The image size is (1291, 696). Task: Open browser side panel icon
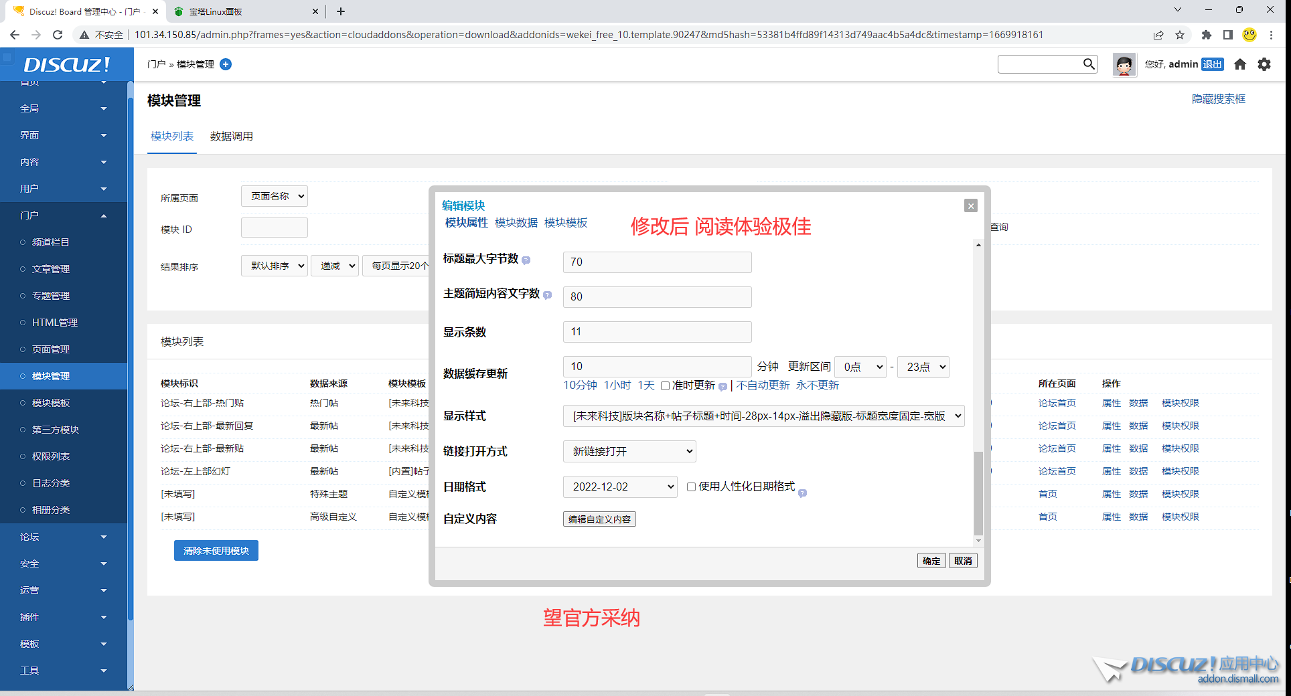[x=1228, y=35]
